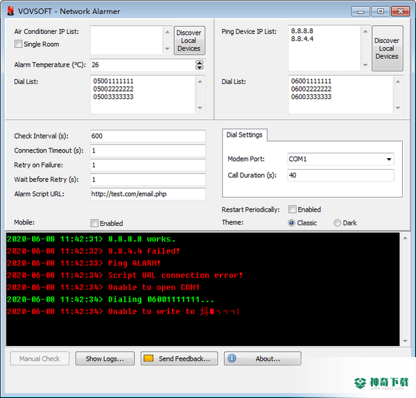Click number 05002222222 in Dial List
This screenshot has width=416, height=398.
(113, 89)
